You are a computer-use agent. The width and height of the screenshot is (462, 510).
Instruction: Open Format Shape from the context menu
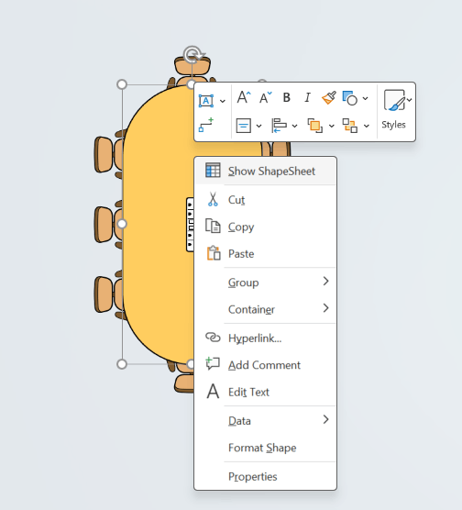point(265,448)
